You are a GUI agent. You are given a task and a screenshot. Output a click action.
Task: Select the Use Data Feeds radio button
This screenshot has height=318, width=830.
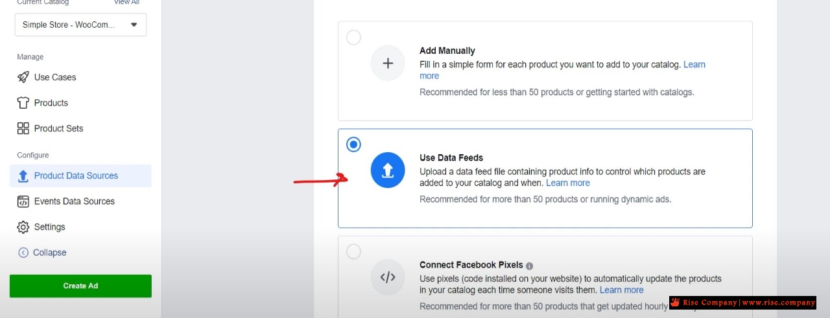(x=353, y=144)
